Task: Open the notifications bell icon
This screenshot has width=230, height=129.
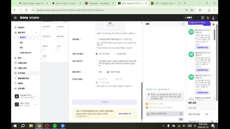Action: [x=208, y=18]
